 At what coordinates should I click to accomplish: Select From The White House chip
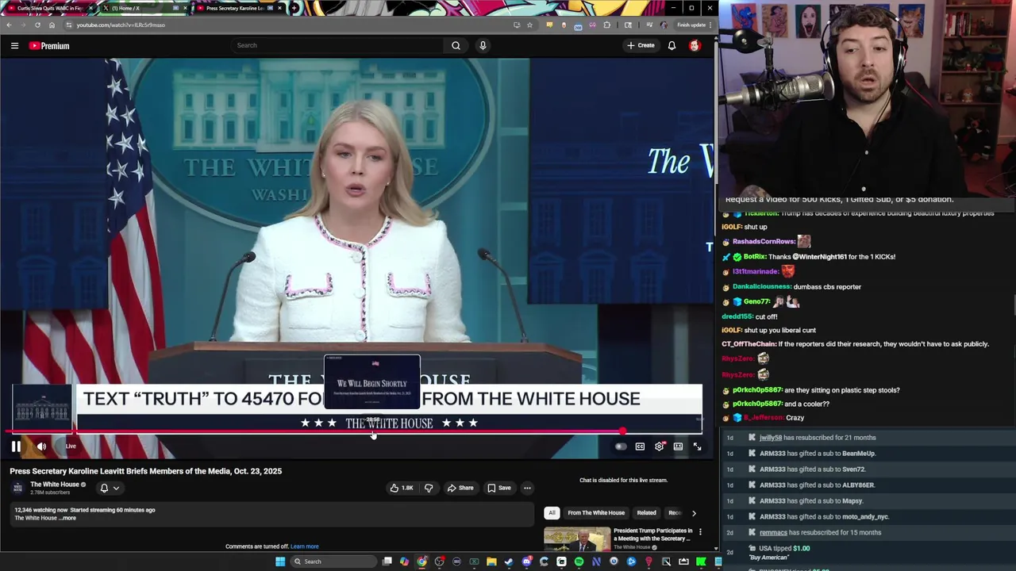tap(596, 513)
